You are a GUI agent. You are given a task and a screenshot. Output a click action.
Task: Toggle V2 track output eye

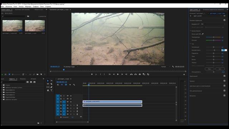(71, 99)
